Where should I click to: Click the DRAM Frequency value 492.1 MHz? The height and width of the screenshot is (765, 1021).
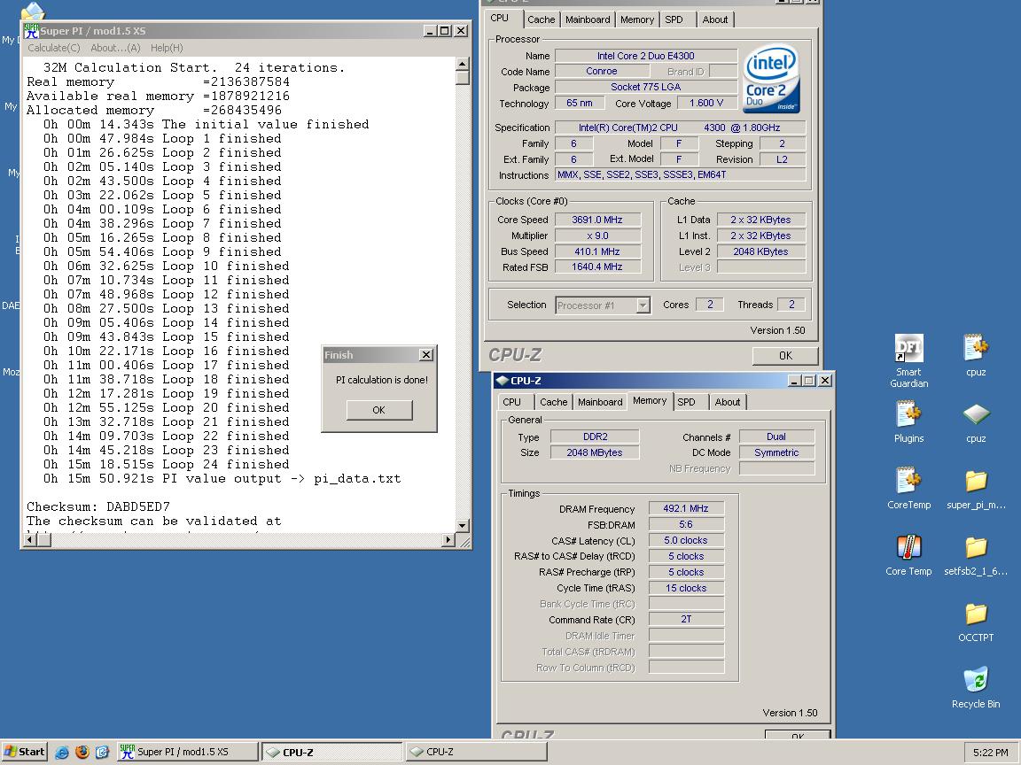point(686,509)
